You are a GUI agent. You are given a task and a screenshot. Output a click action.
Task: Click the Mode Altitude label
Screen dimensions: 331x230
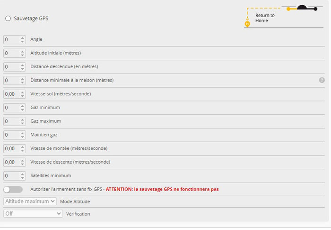coord(75,202)
